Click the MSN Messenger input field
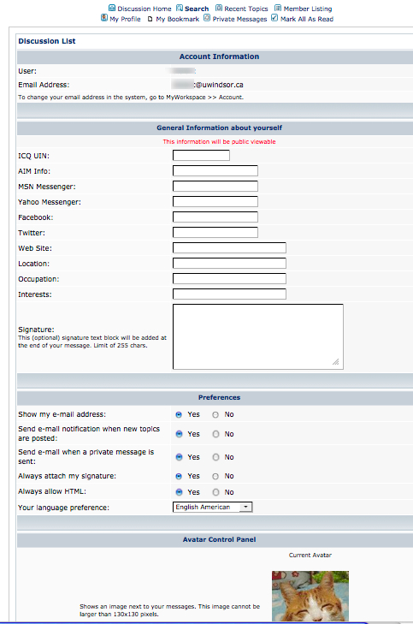The height and width of the screenshot is (624, 413). click(215, 187)
